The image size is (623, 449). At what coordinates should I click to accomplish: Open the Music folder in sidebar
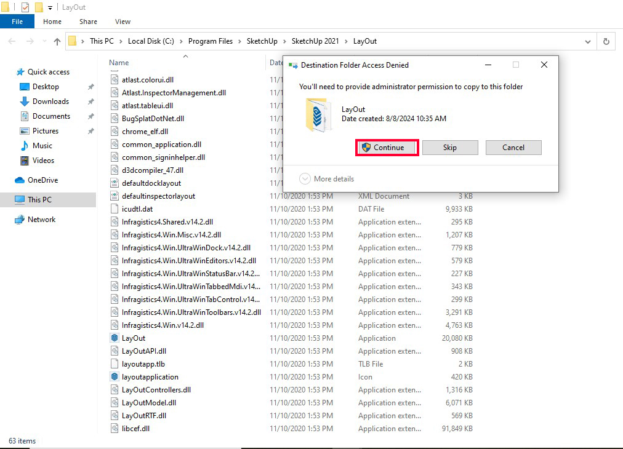pyautogui.click(x=42, y=146)
